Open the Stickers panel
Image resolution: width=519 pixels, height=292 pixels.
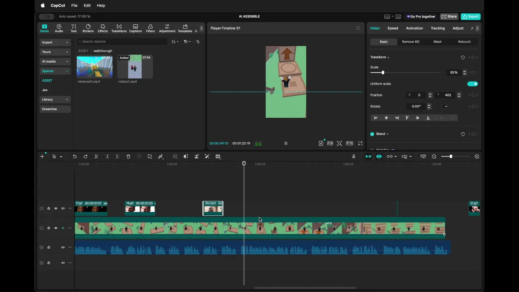pos(88,28)
